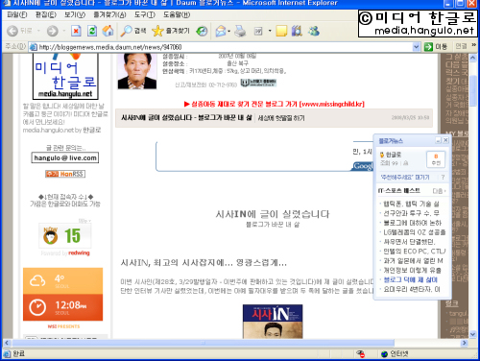The image size is (480, 361).
Task: Open the 파일(F) menu
Action: (x=17, y=14)
